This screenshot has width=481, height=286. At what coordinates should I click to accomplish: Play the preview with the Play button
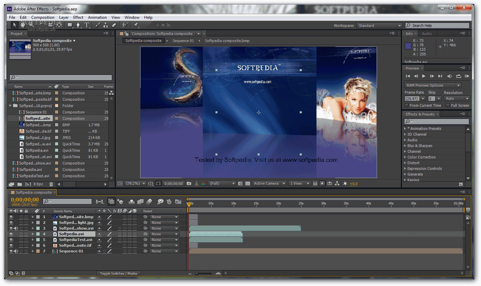pos(424,76)
